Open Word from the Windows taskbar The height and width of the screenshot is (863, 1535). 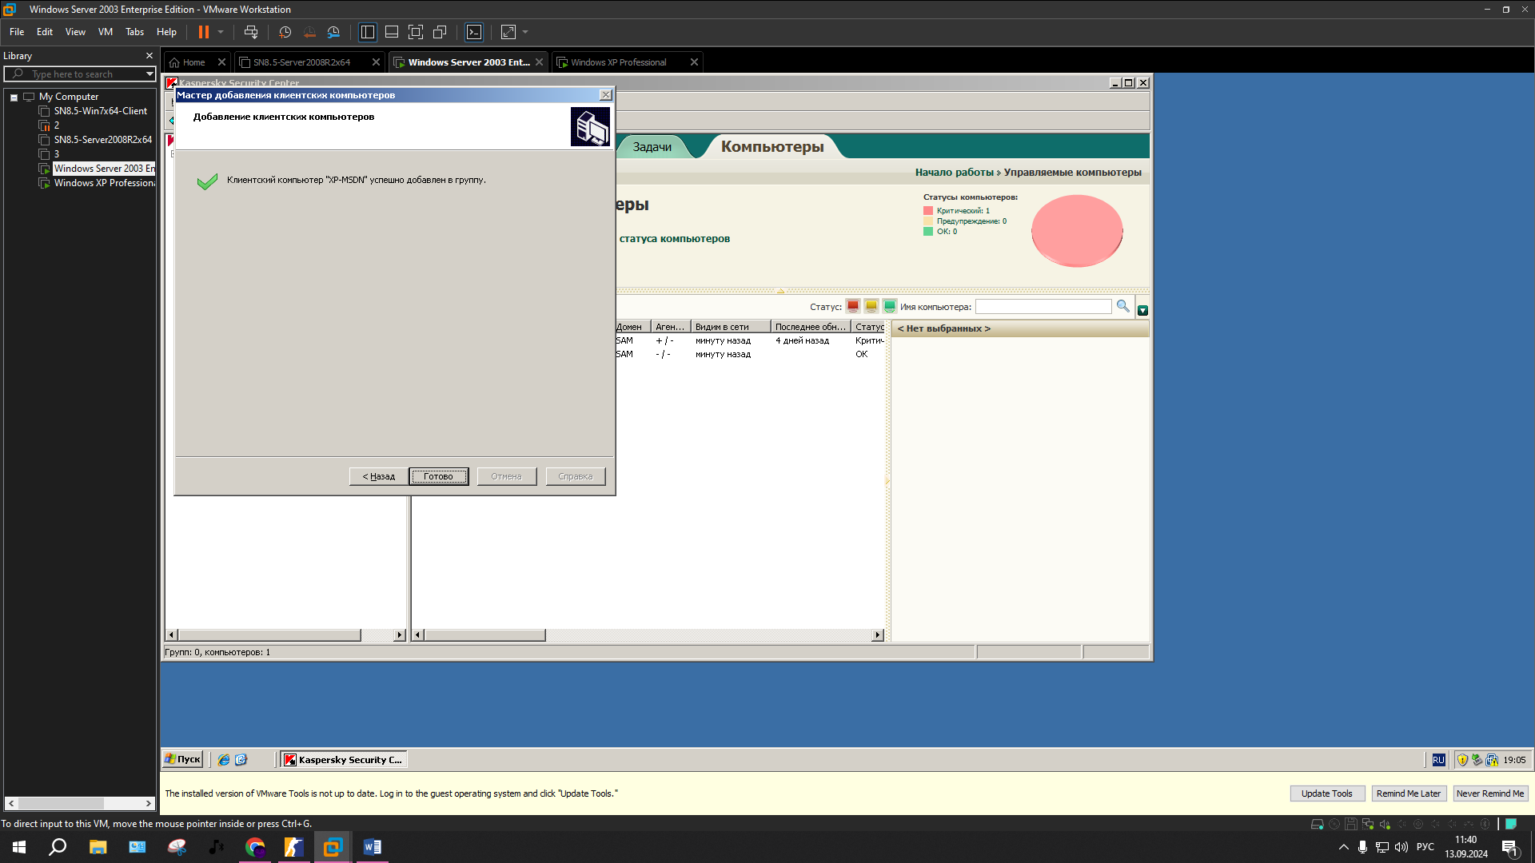[x=373, y=847]
